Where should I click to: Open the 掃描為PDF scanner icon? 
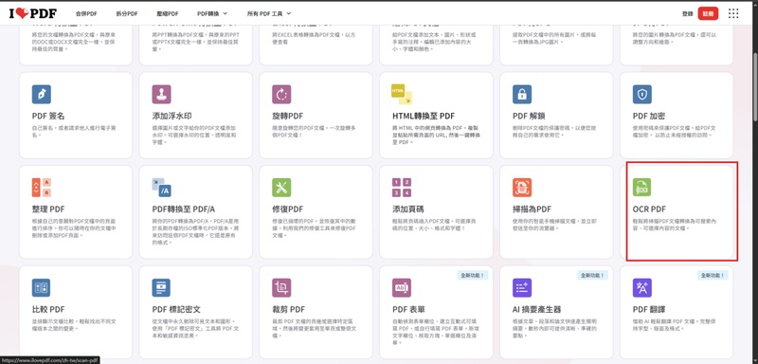[522, 188]
